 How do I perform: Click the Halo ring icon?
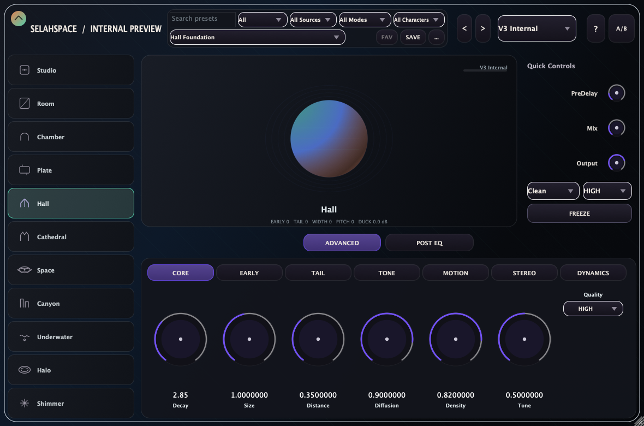pyautogui.click(x=25, y=370)
